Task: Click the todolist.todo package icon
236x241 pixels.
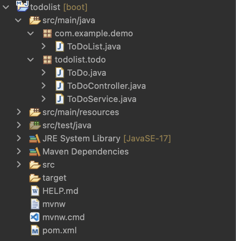Action: 47,60
